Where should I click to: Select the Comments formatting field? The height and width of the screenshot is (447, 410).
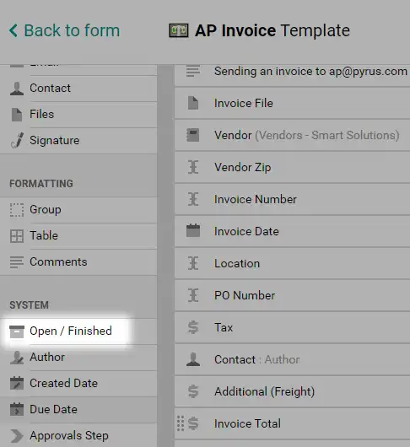(78, 262)
